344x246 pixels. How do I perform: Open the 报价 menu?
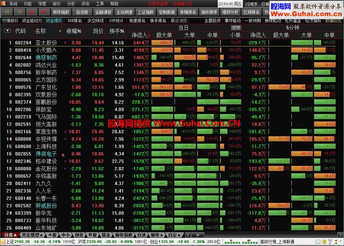coord(56,4)
